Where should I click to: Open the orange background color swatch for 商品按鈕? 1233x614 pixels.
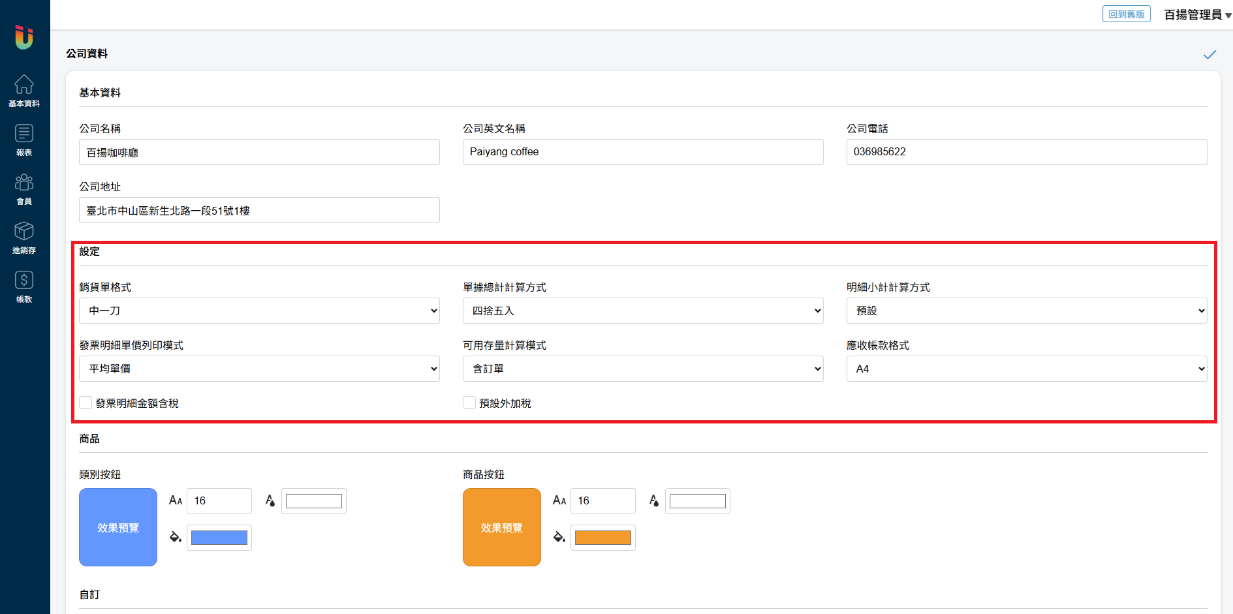click(x=602, y=538)
